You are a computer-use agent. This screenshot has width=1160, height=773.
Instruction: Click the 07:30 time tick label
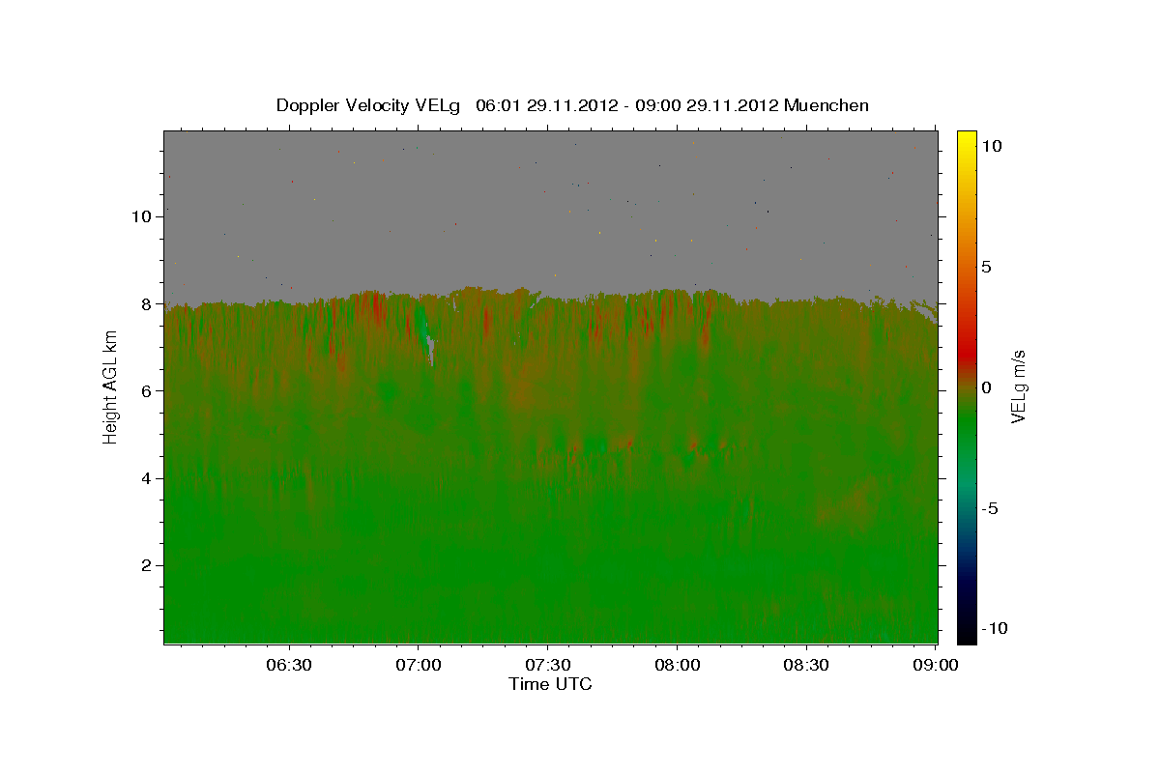pos(548,666)
